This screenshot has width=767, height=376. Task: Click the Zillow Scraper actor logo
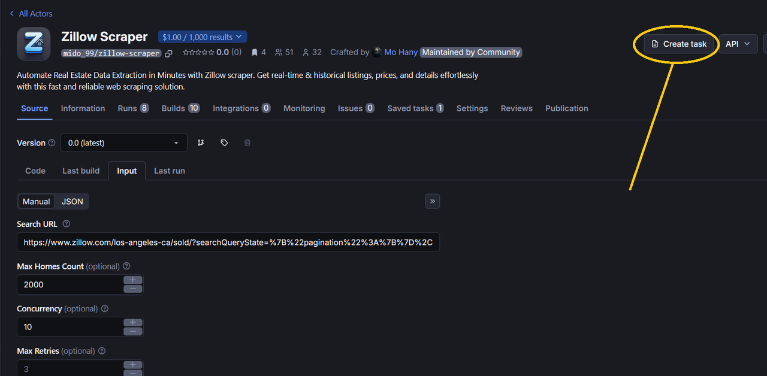pos(34,44)
